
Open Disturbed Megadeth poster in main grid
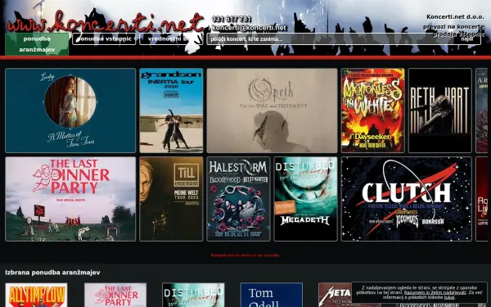coord(305,199)
